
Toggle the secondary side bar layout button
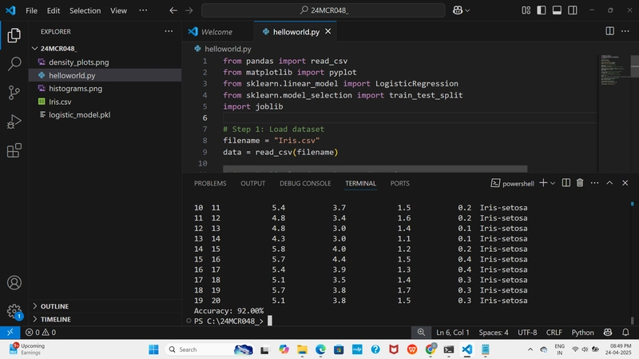[572, 10]
